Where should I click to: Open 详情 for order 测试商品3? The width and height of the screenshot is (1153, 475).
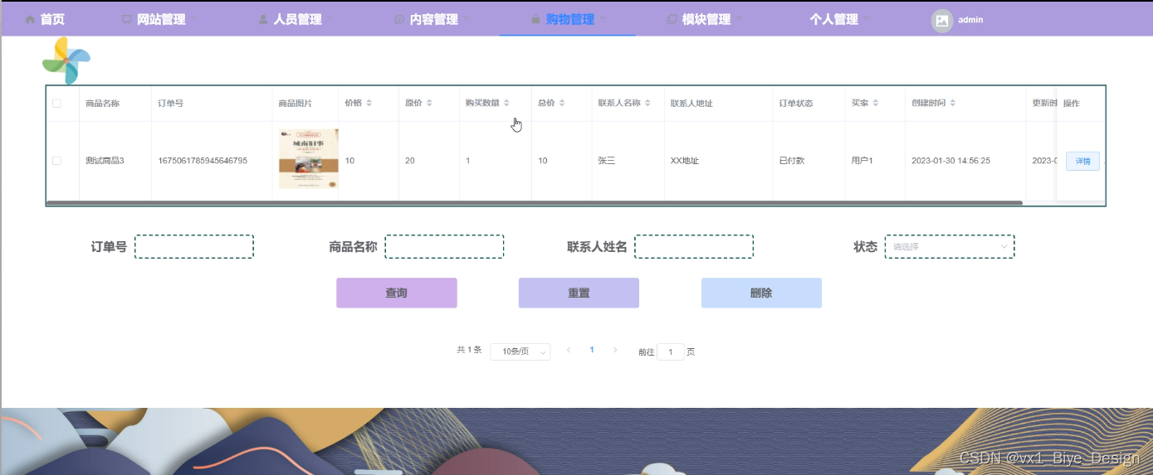click(1082, 161)
